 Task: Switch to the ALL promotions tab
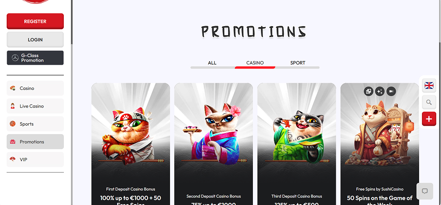tap(212, 63)
